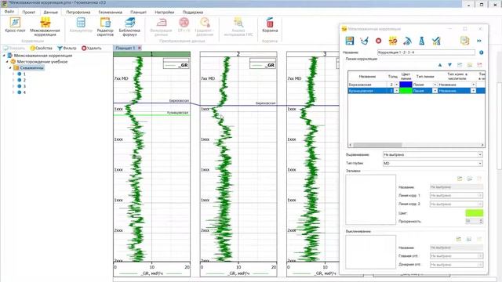This screenshot has height=282, width=502.
Task: Open the Выравнивание dropdown
Action: point(480,155)
